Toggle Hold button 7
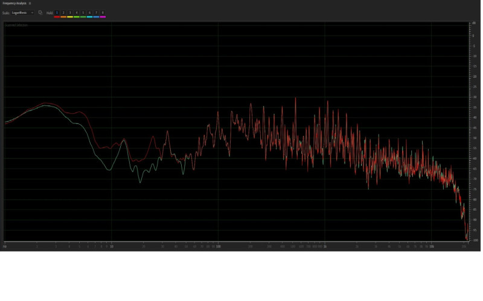483x301 pixels. tap(96, 13)
